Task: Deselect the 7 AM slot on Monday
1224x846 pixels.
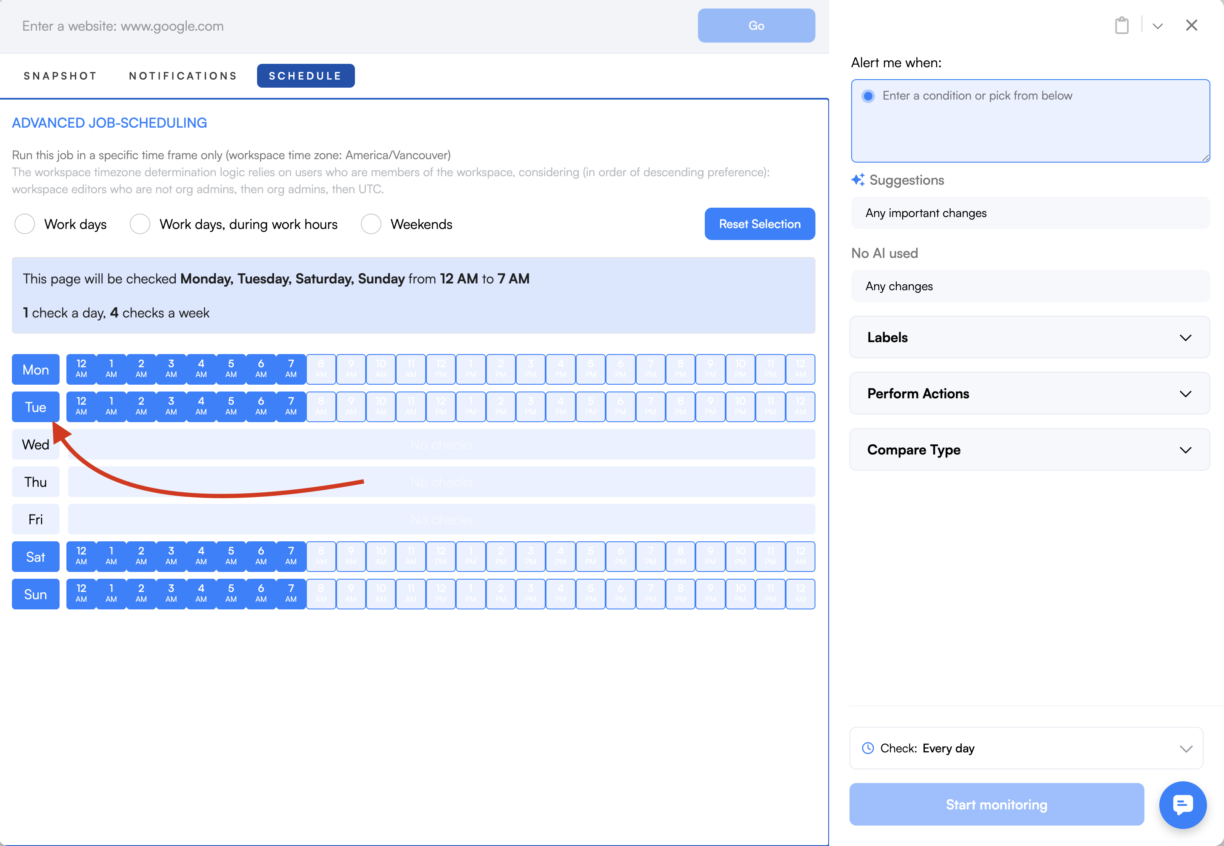Action: (x=291, y=369)
